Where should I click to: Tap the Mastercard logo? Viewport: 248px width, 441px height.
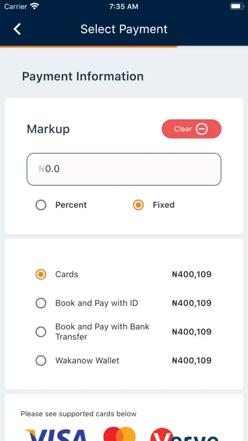pos(120,434)
